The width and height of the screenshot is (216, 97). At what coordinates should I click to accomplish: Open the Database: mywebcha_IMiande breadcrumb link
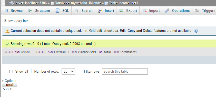click(78, 3)
